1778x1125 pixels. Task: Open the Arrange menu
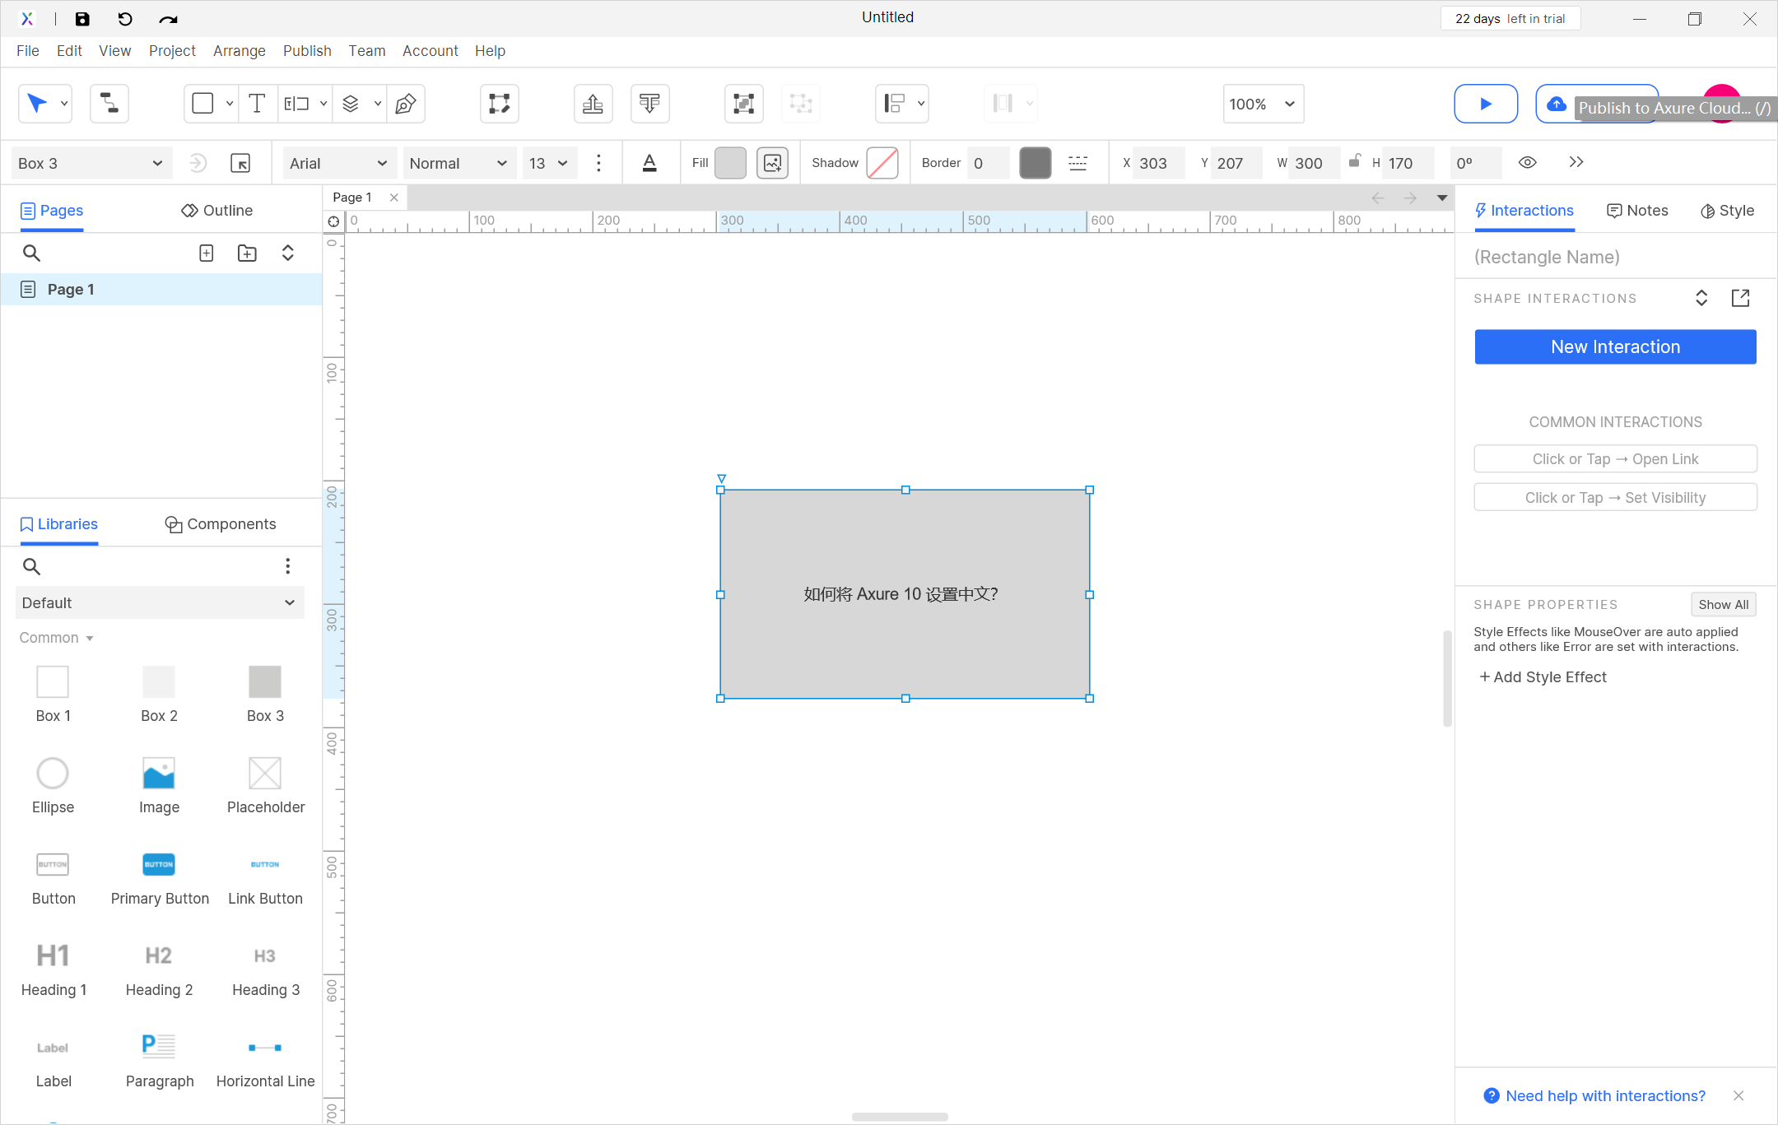click(240, 51)
